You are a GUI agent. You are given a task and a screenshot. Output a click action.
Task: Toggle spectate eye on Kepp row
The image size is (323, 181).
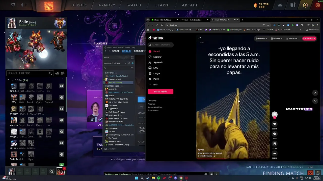[62, 131]
